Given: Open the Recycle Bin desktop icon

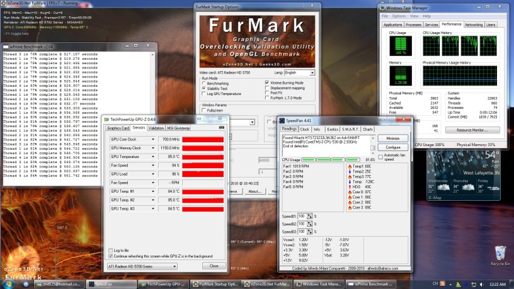Looking at the screenshot, I should point(500,253).
